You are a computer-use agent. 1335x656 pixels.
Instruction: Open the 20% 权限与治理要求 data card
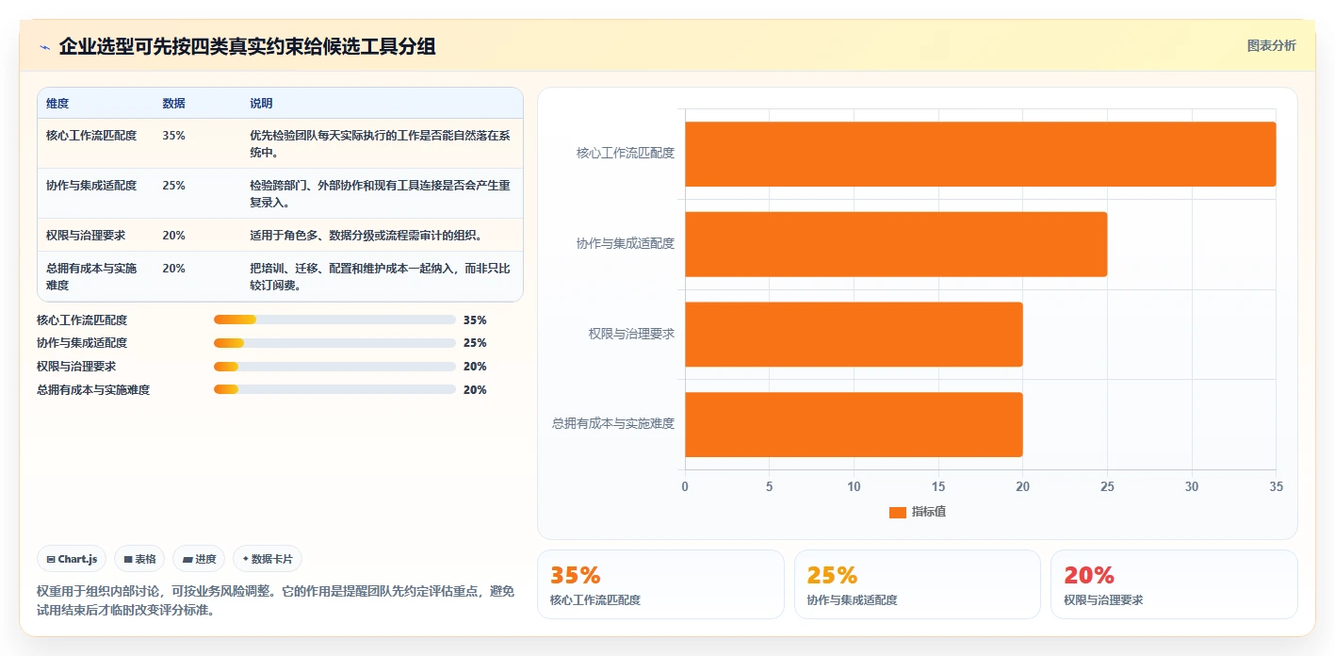coord(1174,584)
